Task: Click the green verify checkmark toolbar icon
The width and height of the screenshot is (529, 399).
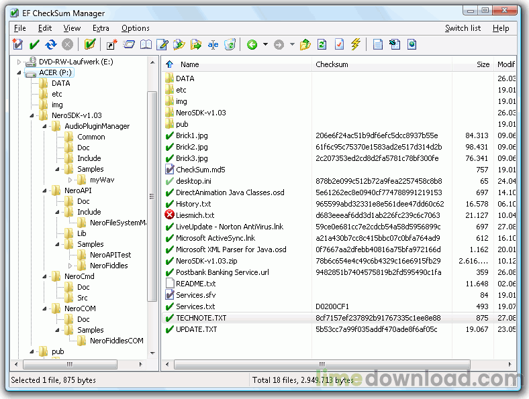Action: pyautogui.click(x=34, y=44)
